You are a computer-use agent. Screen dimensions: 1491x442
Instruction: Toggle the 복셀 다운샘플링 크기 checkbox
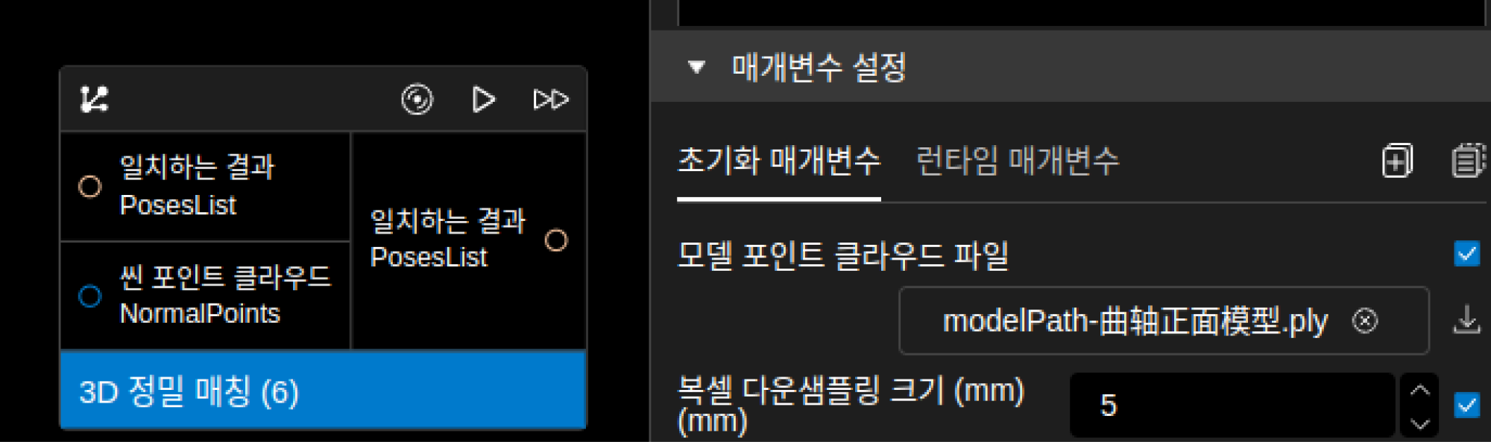pyautogui.click(x=1467, y=406)
